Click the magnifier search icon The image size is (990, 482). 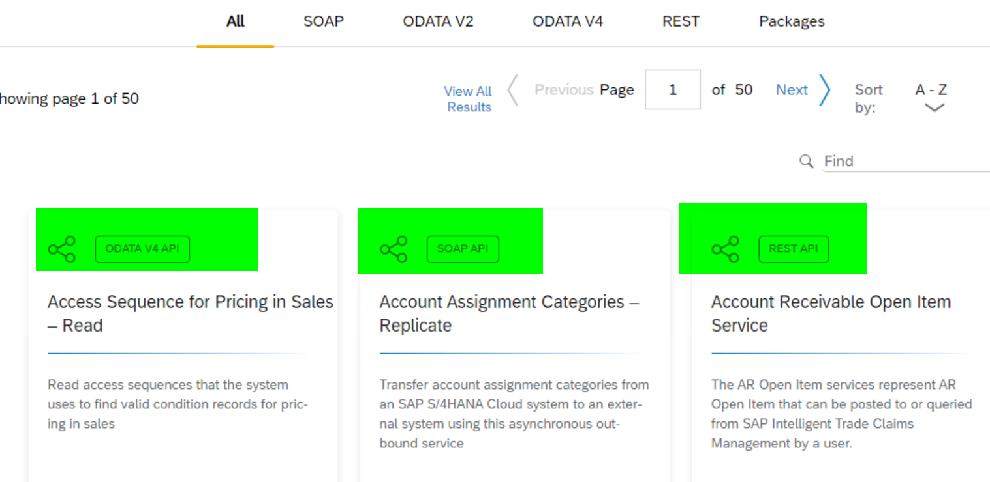[x=807, y=161]
